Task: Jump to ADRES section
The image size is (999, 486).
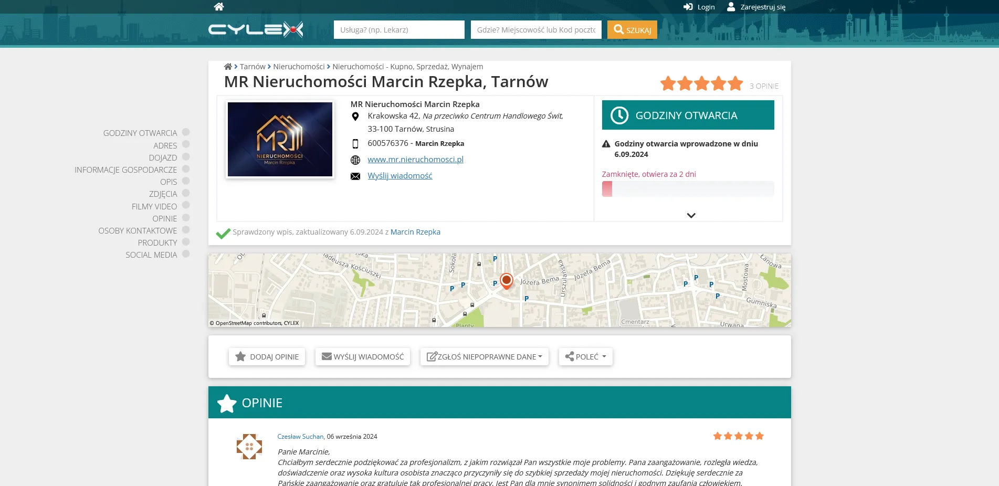Action: [165, 146]
